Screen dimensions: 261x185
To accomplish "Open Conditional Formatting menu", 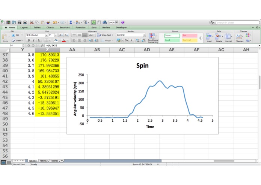I will [153, 38].
